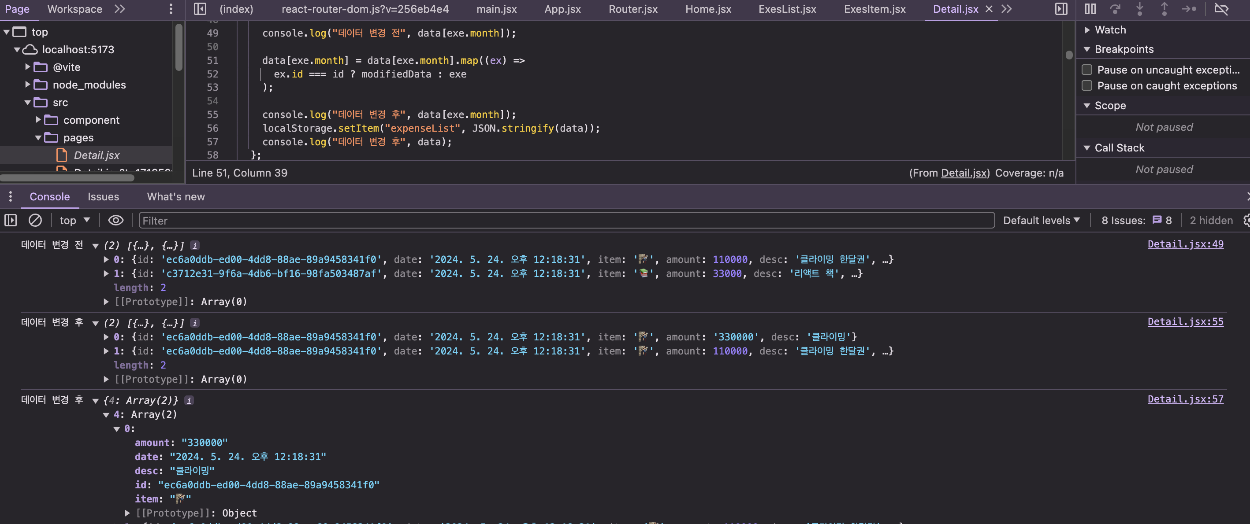Click the clear console icon
Image resolution: width=1250 pixels, height=524 pixels.
pyautogui.click(x=35, y=221)
